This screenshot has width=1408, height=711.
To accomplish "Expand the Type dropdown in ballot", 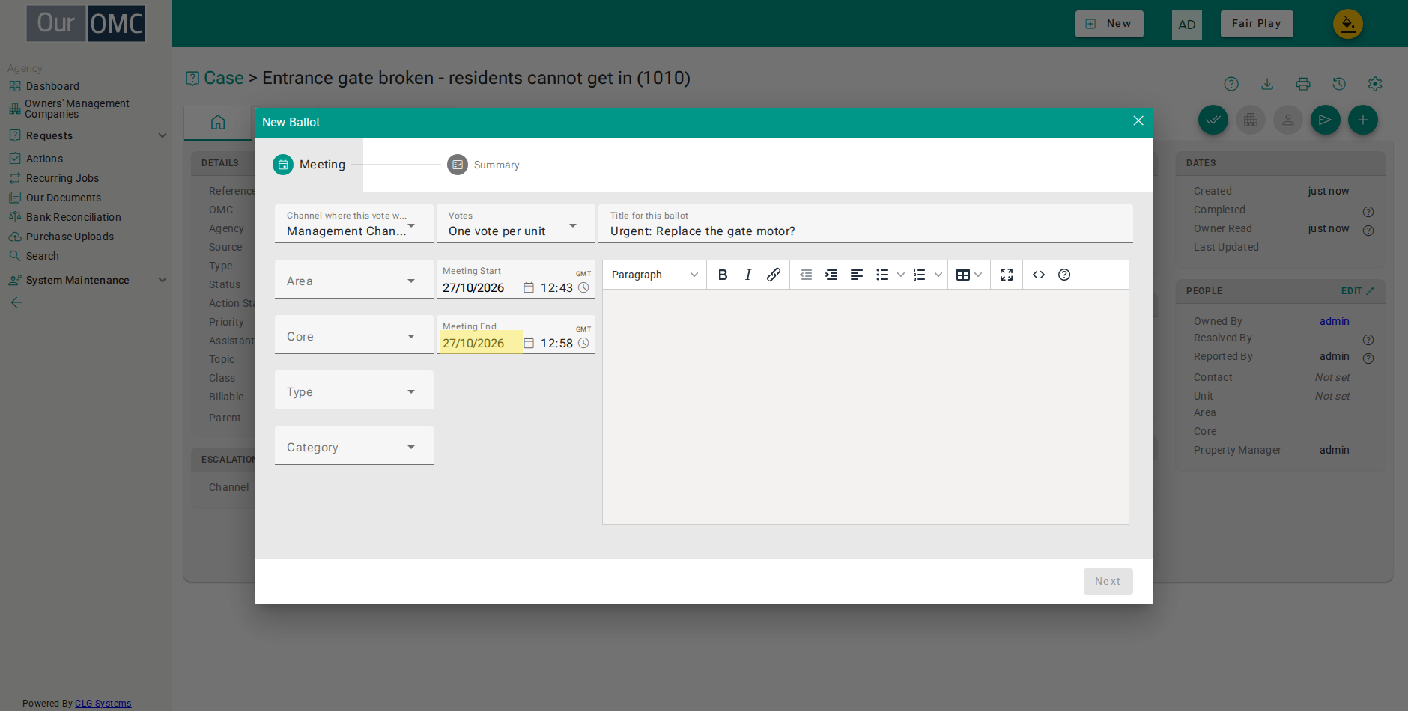I will tap(354, 390).
